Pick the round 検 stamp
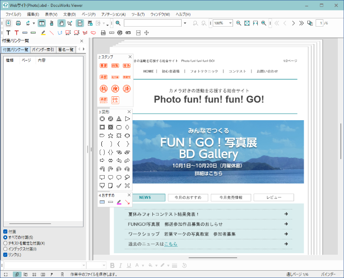 click(x=115, y=89)
